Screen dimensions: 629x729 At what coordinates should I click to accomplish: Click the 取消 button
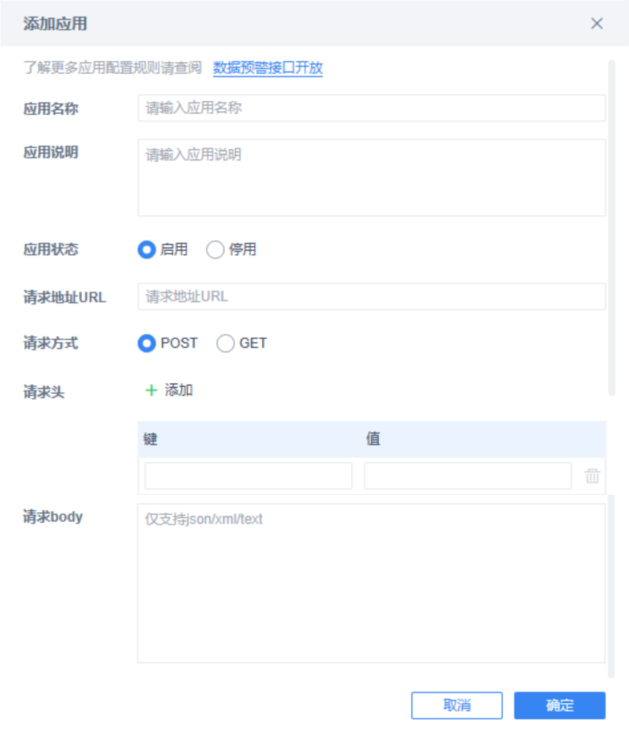tap(457, 706)
